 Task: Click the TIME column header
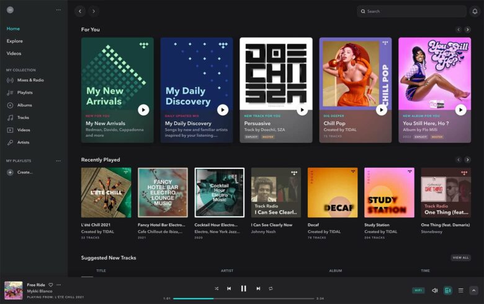pyautogui.click(x=425, y=271)
